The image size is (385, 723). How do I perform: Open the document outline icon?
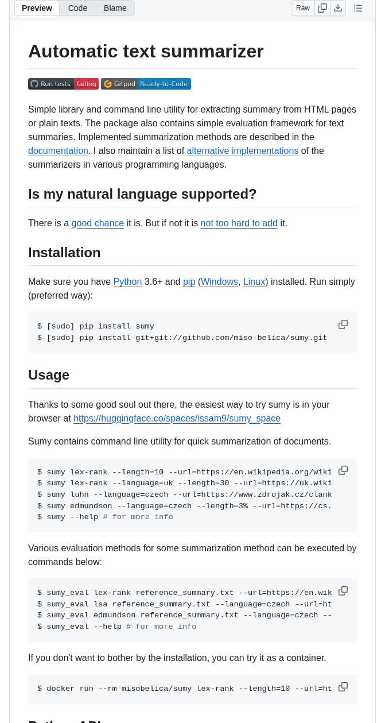tap(358, 8)
